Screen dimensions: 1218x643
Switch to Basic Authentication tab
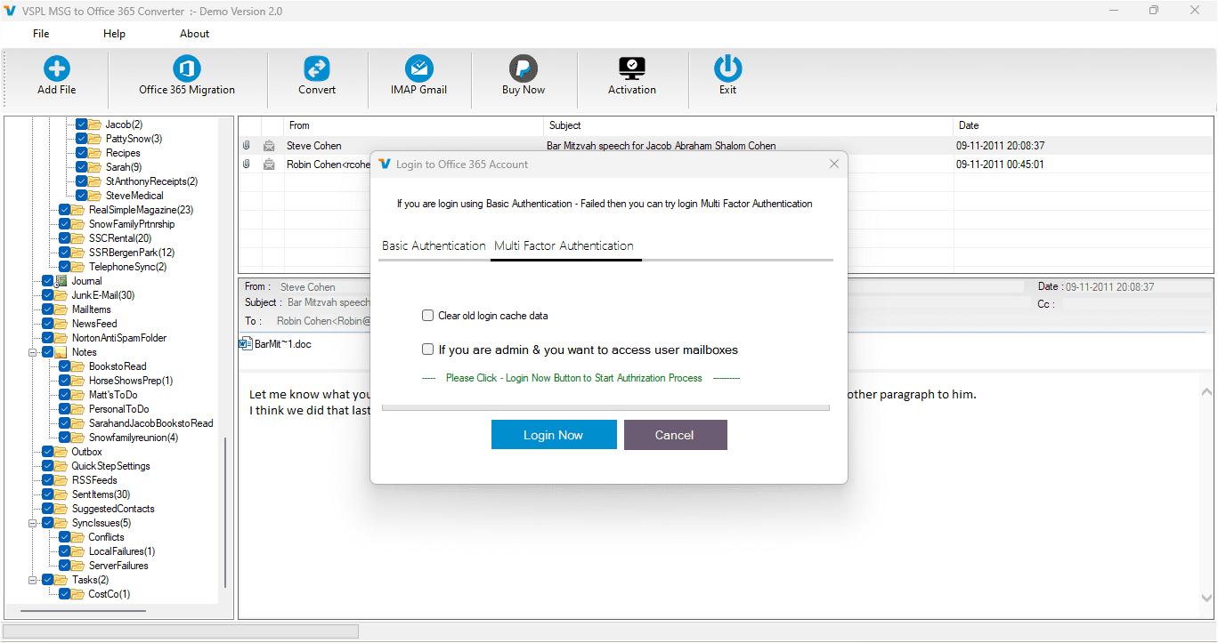point(434,245)
